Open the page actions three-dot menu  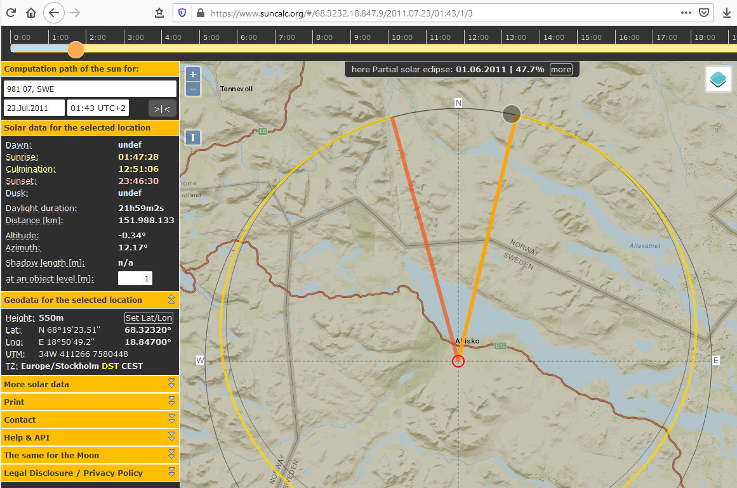click(686, 13)
